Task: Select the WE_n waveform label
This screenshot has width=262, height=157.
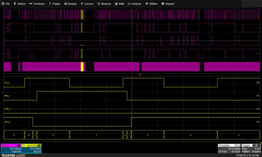Action: point(7,95)
